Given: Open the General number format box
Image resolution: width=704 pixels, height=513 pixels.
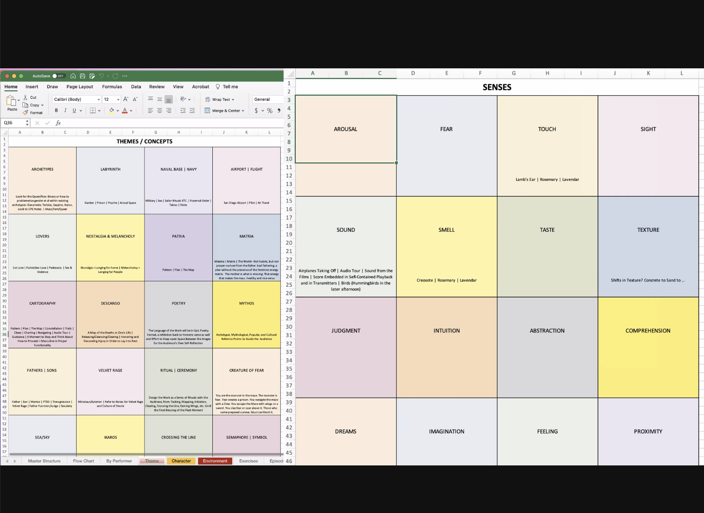Looking at the screenshot, I should click(x=268, y=99).
